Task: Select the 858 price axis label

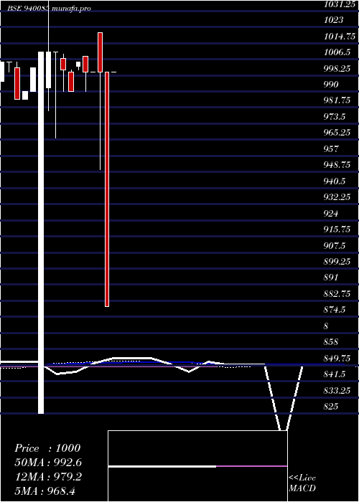Action: [331, 342]
